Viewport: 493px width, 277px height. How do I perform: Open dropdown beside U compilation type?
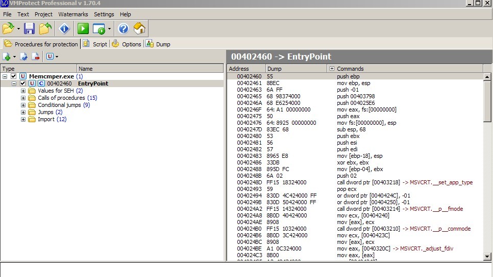pos(57,57)
